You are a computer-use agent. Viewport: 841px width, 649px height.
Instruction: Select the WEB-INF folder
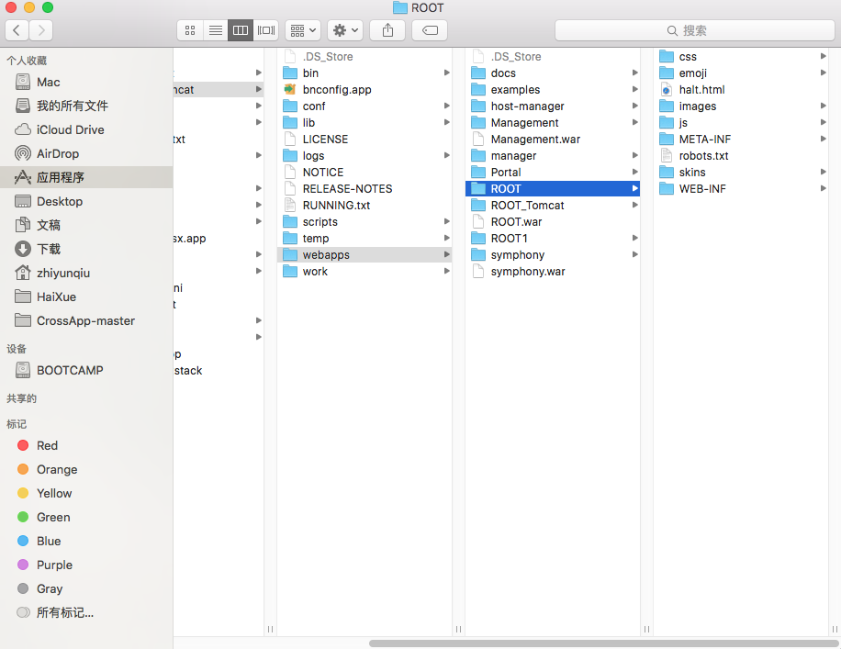[x=741, y=189]
